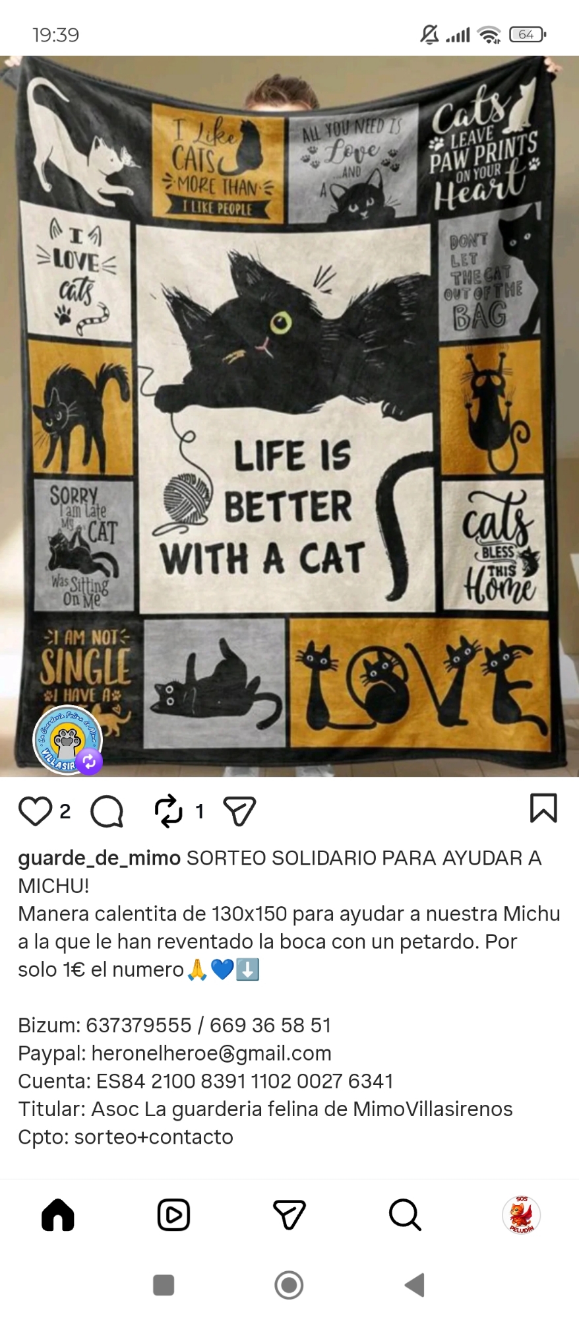Tap the Android home circle button
The image size is (579, 1320).
[289, 1285]
